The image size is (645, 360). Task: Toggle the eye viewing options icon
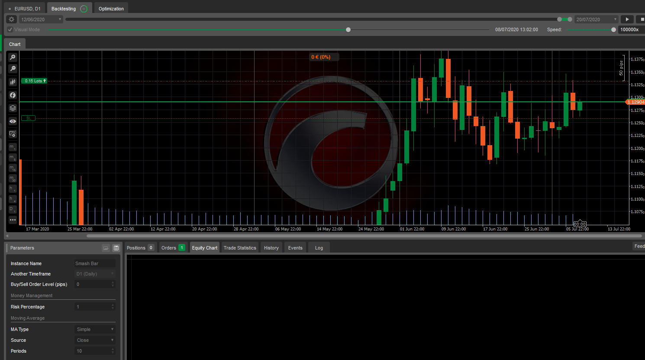click(13, 121)
